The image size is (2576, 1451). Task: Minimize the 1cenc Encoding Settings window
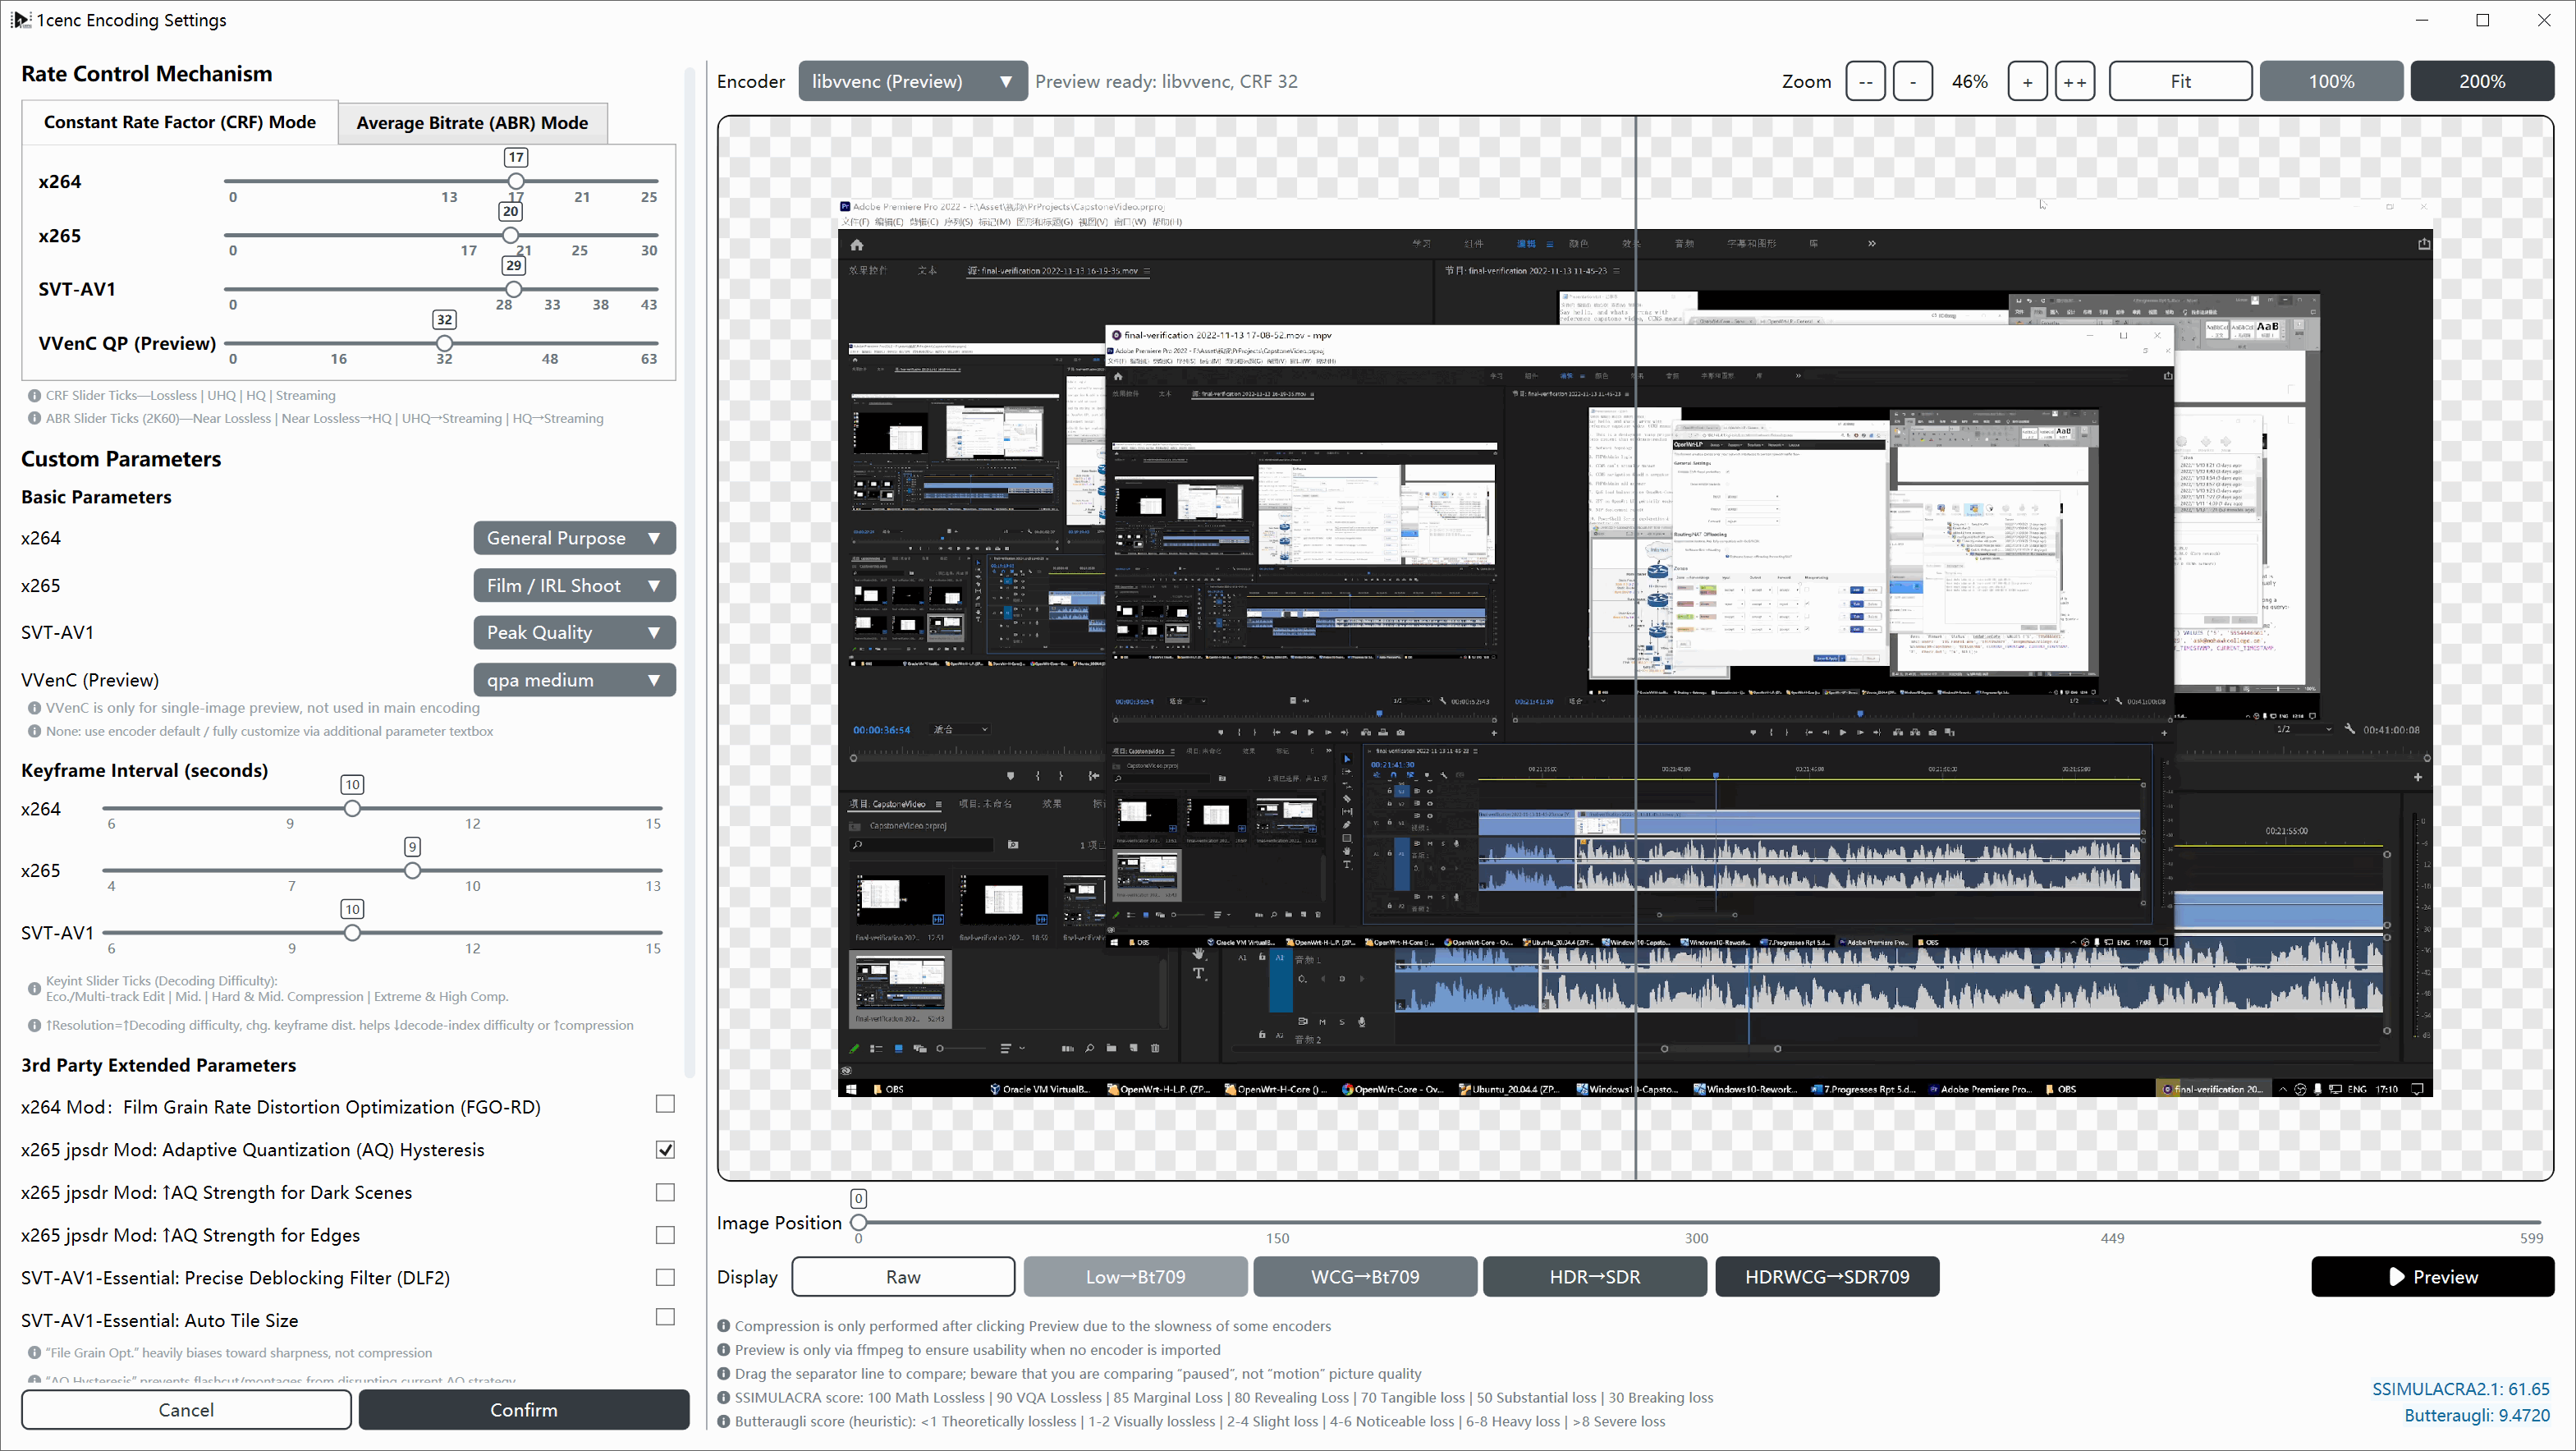pos(2422,20)
